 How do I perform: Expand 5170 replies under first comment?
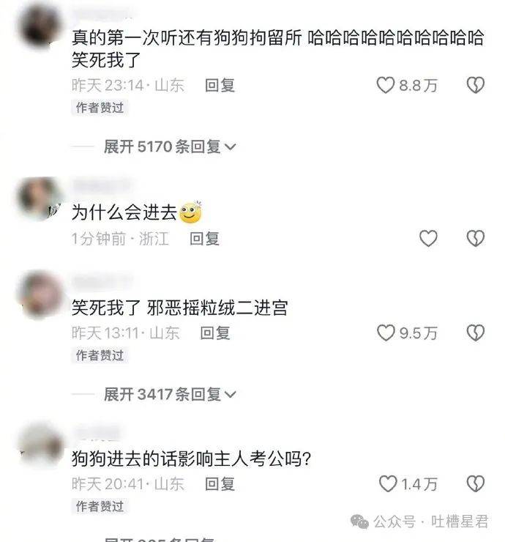click(170, 147)
